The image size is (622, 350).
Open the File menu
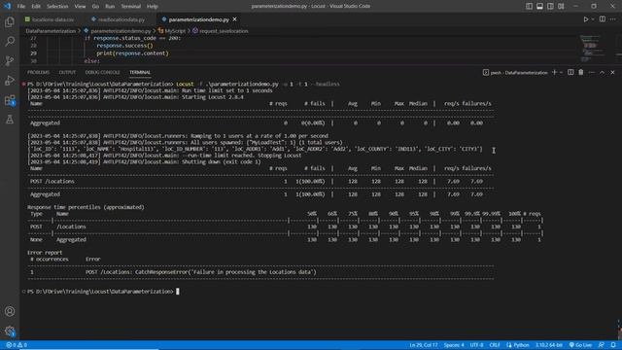click(21, 7)
